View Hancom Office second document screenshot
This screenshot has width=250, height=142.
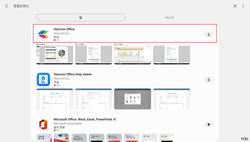click(93, 54)
